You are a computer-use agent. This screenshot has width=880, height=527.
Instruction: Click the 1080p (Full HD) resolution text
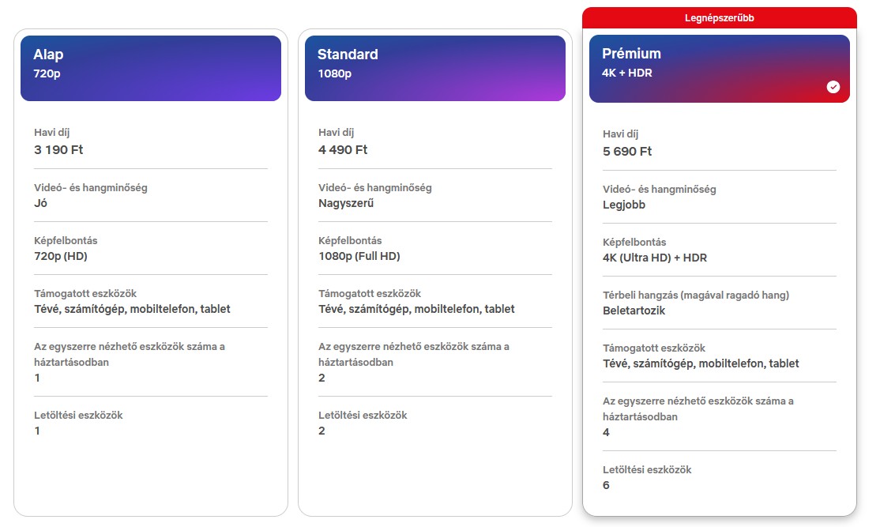click(359, 256)
